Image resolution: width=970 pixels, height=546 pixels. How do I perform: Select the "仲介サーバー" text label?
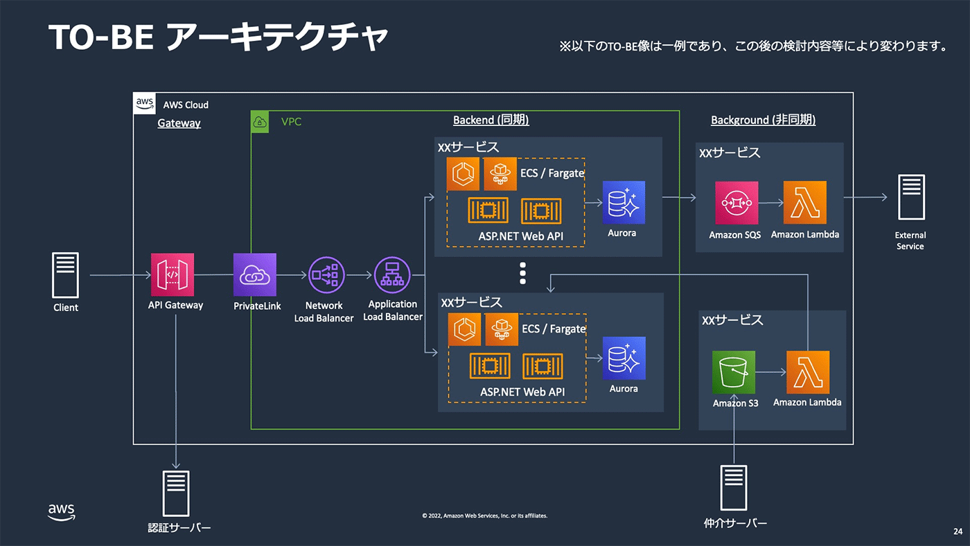[x=735, y=523]
